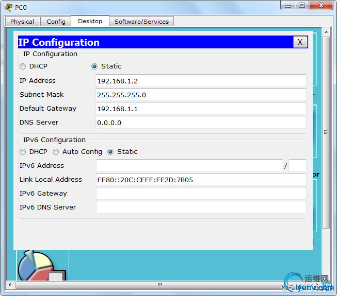Select the IPv4 DHCP radio button
The width and height of the screenshot is (337, 296).
[23, 66]
